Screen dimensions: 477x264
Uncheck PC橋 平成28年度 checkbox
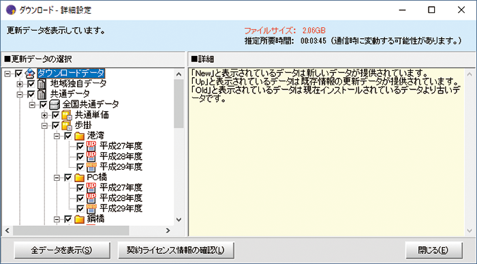coord(80,199)
